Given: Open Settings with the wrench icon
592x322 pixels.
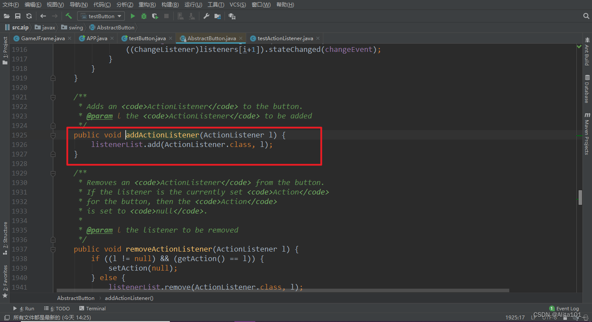Looking at the screenshot, I should click(x=206, y=16).
